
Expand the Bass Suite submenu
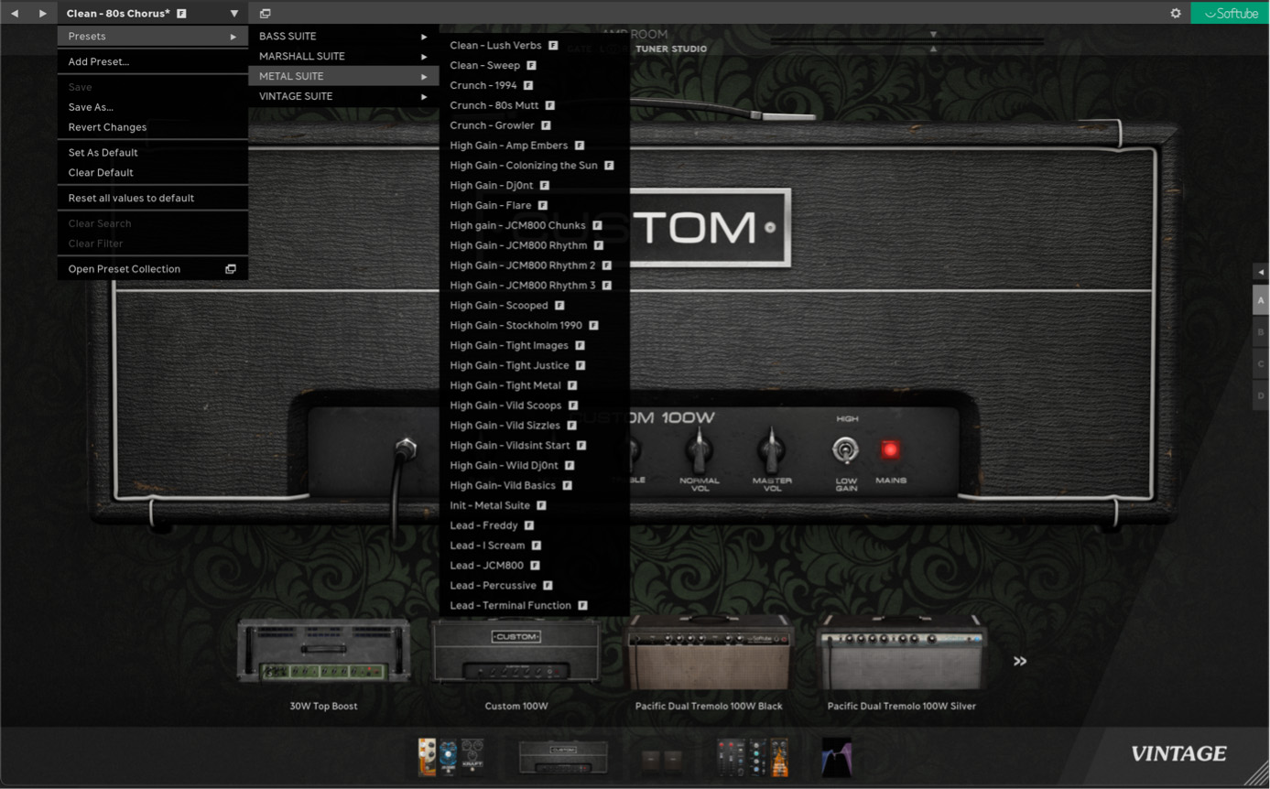(342, 37)
